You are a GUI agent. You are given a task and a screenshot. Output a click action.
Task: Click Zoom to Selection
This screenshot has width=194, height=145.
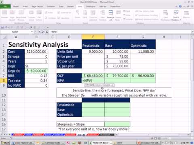coord(93,15)
